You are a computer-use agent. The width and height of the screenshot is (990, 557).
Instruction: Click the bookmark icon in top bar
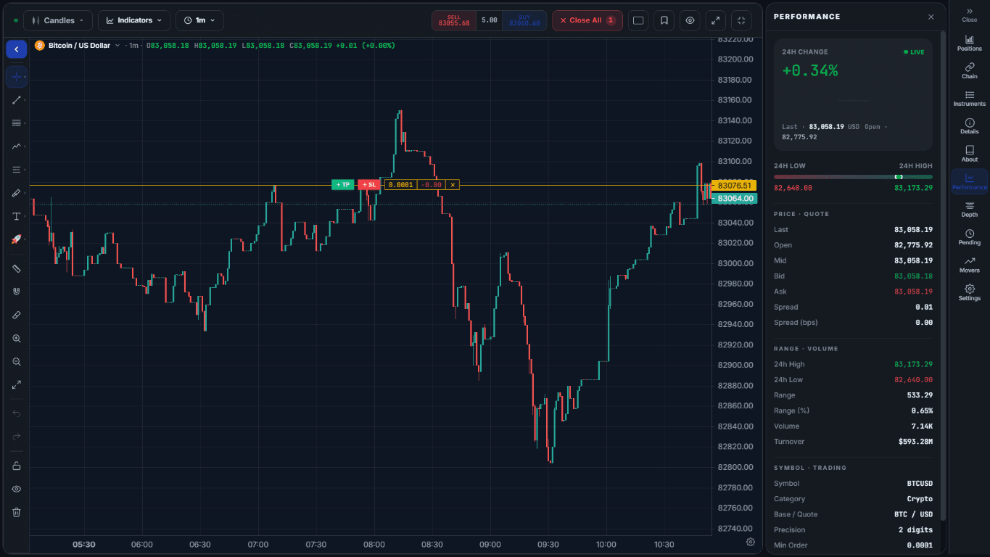tap(664, 20)
